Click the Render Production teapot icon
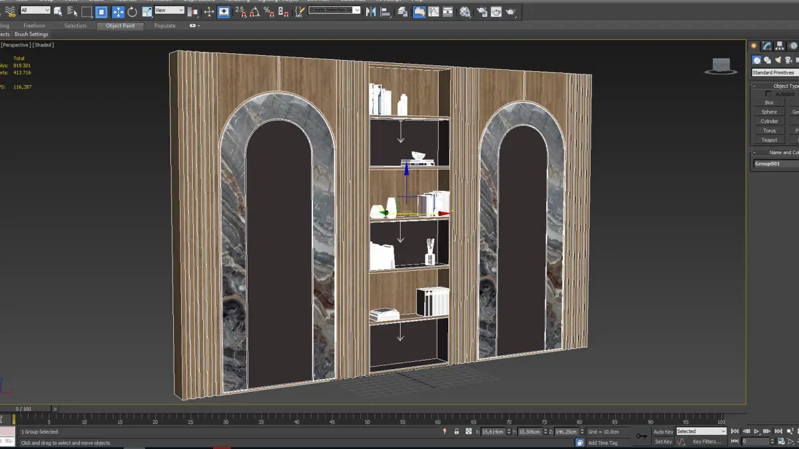 pyautogui.click(x=511, y=11)
